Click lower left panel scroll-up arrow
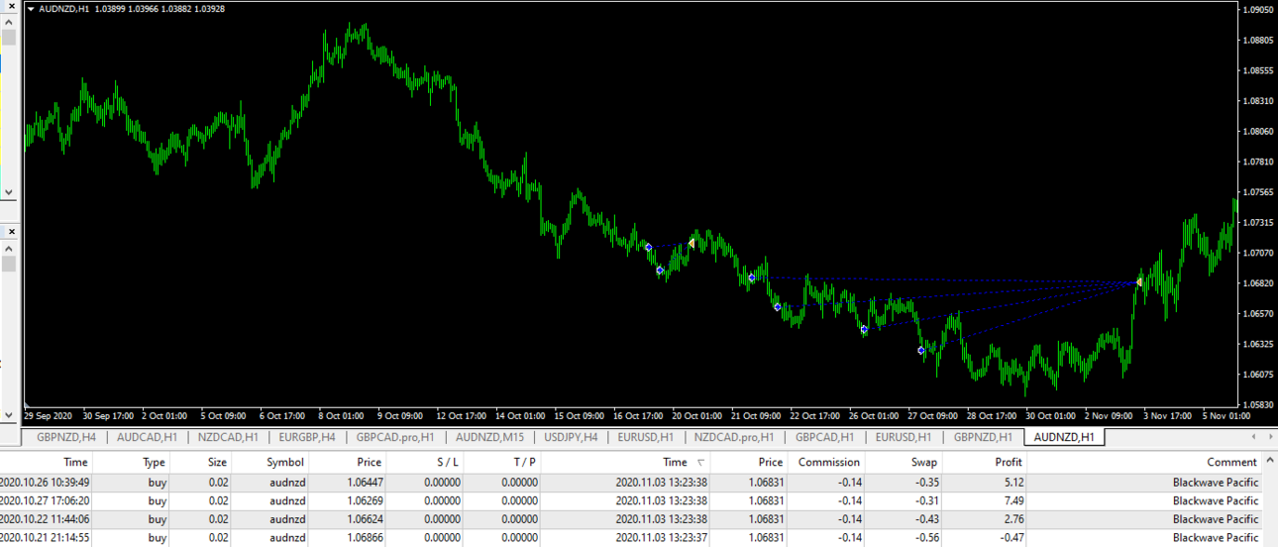This screenshot has width=1278, height=547. 9,248
